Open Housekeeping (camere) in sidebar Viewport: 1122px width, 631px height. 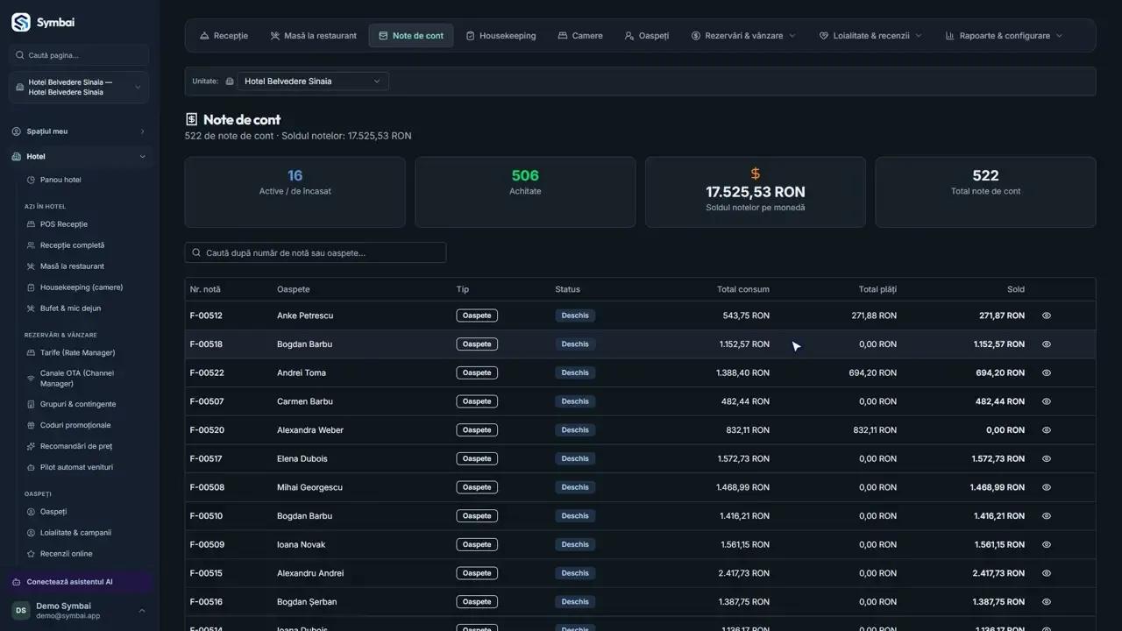[80, 287]
